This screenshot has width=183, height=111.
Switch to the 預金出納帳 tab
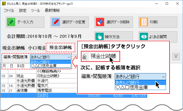pos(61,48)
